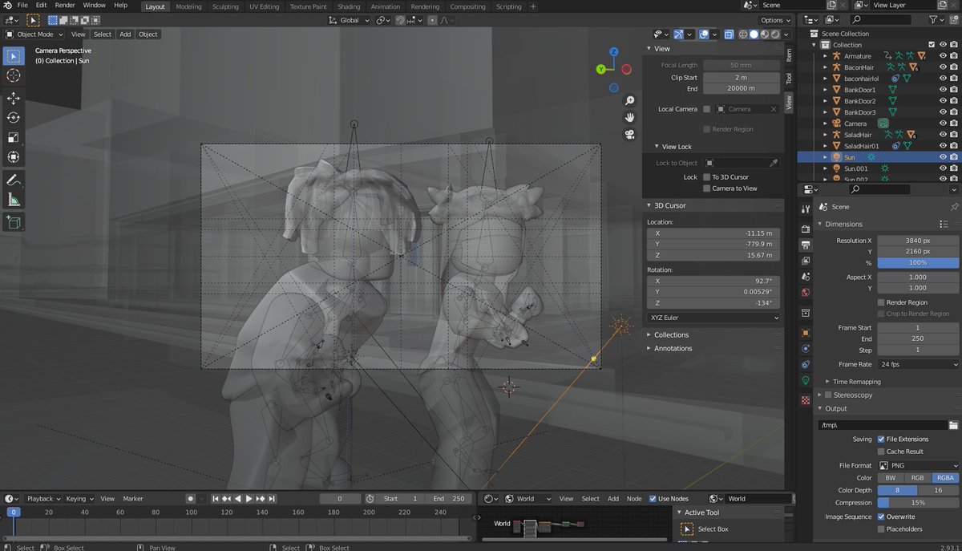Viewport: 962px width, 551px height.
Task: Uncheck Use Nodes in shader editor
Action: [653, 499]
